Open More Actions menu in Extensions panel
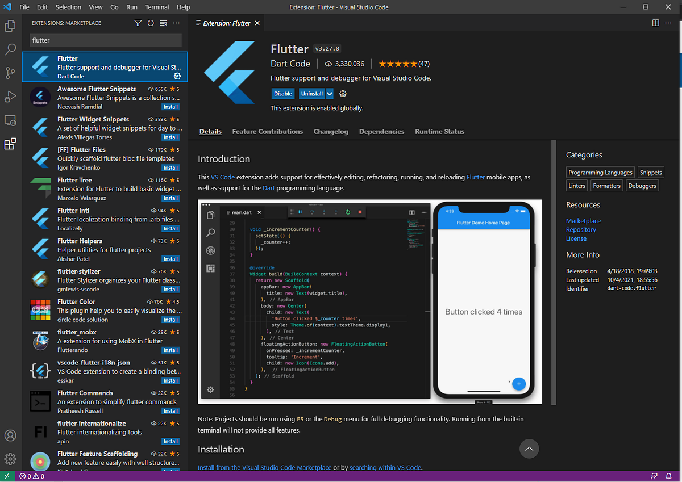The image size is (682, 482). [176, 23]
